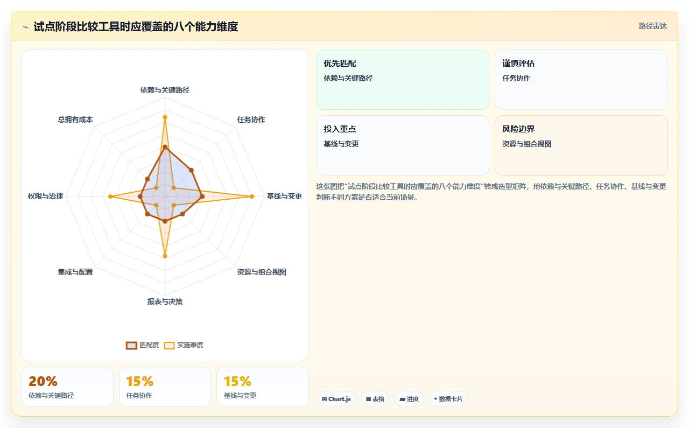Click the 20% 依赖与关键路径 stat card

click(67, 387)
